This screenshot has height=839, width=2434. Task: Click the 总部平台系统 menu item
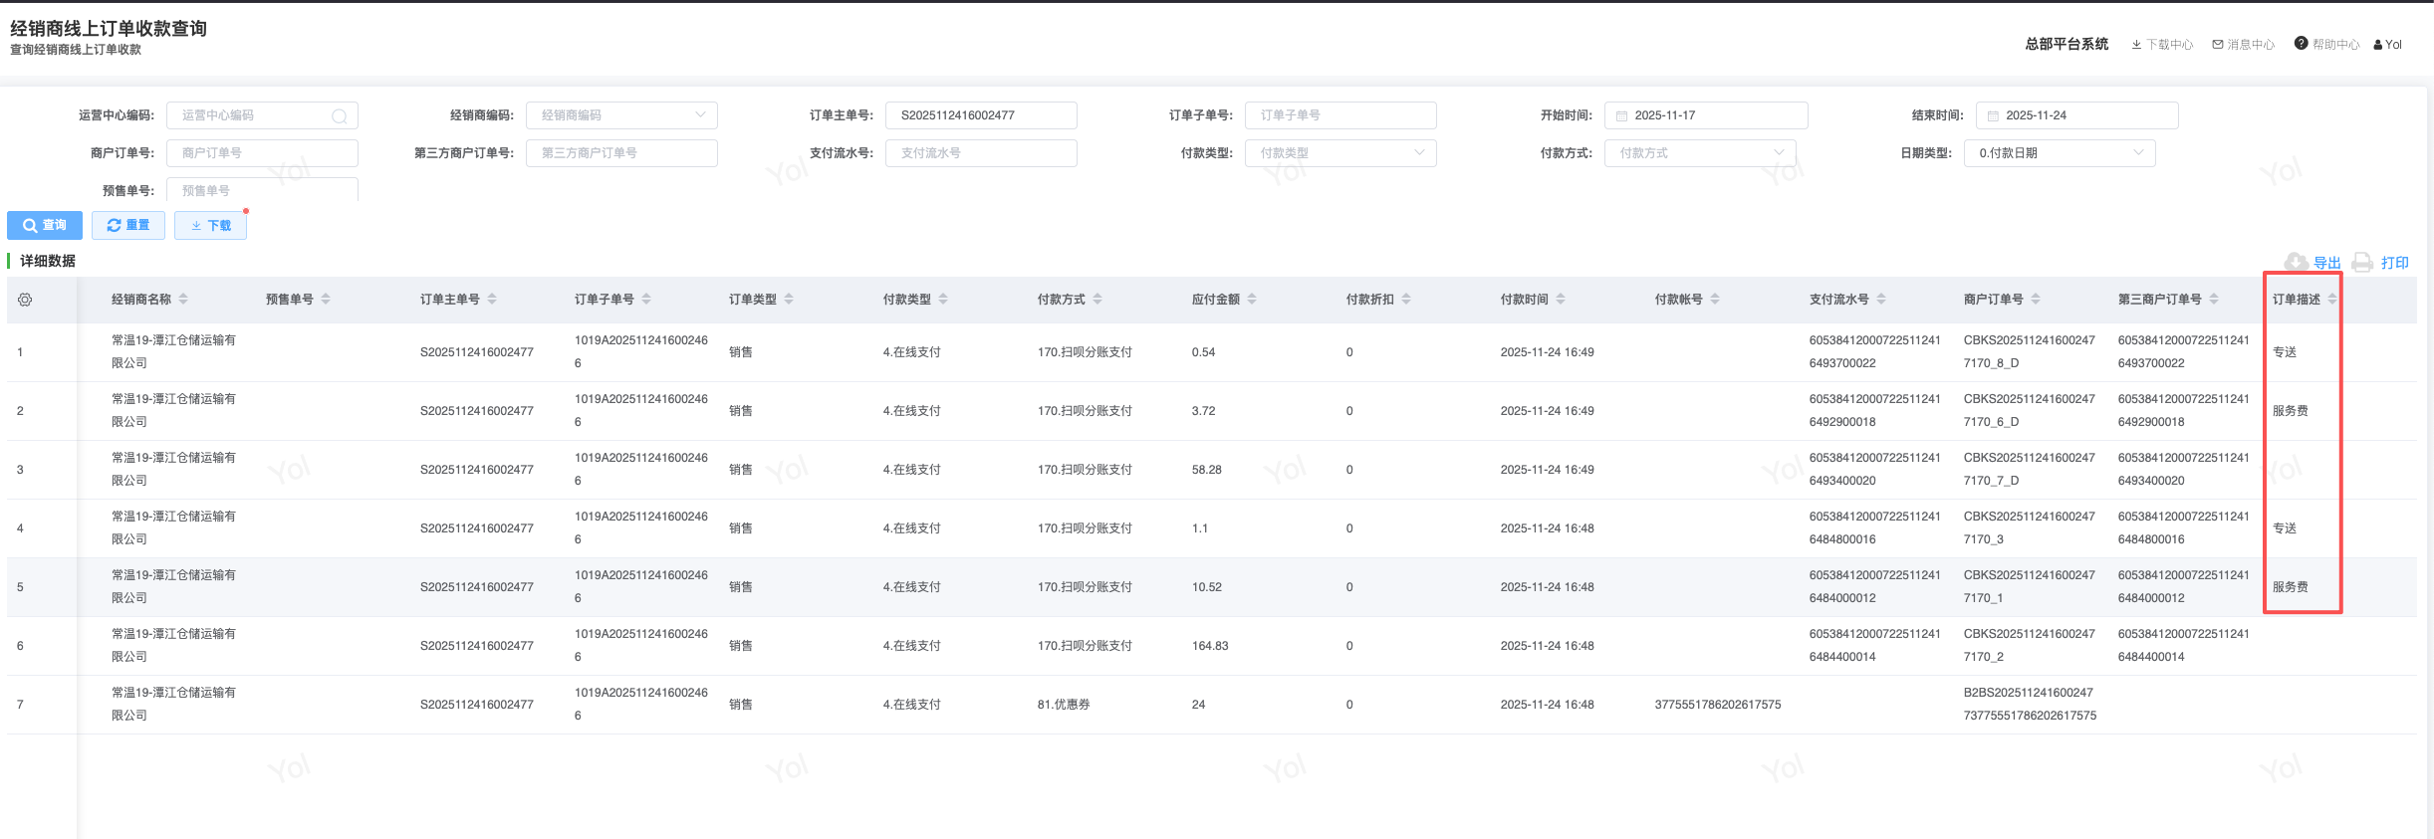[2067, 45]
